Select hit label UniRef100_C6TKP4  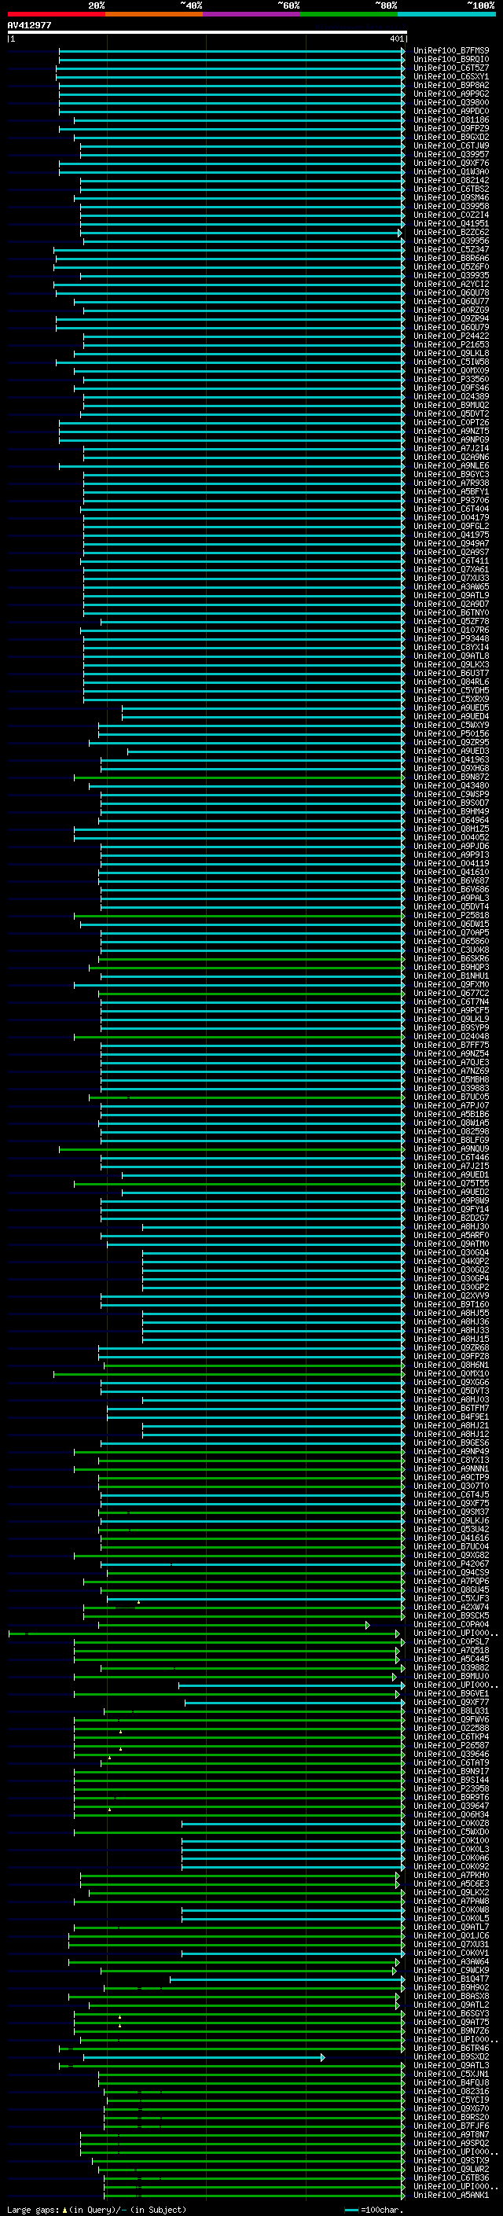[x=450, y=1736]
